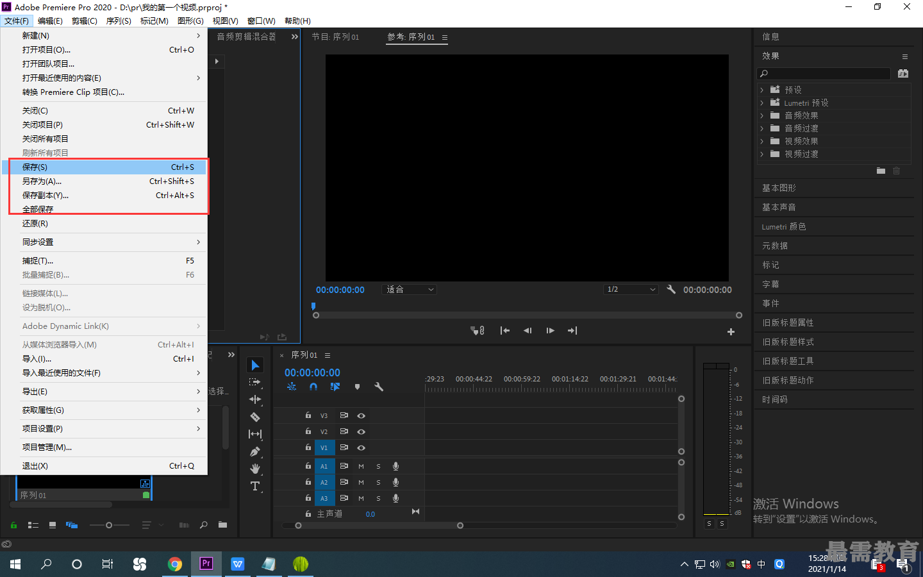The image size is (923, 577).
Task: Mute audio track A1
Action: click(x=361, y=466)
